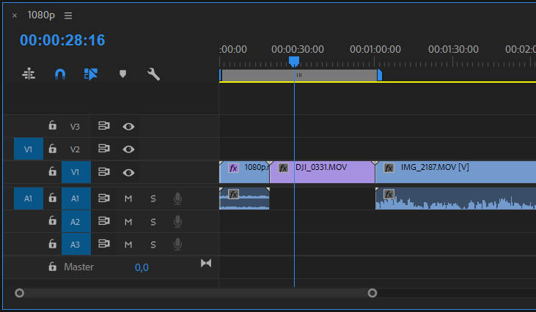Click the gray work area bar

(299, 75)
